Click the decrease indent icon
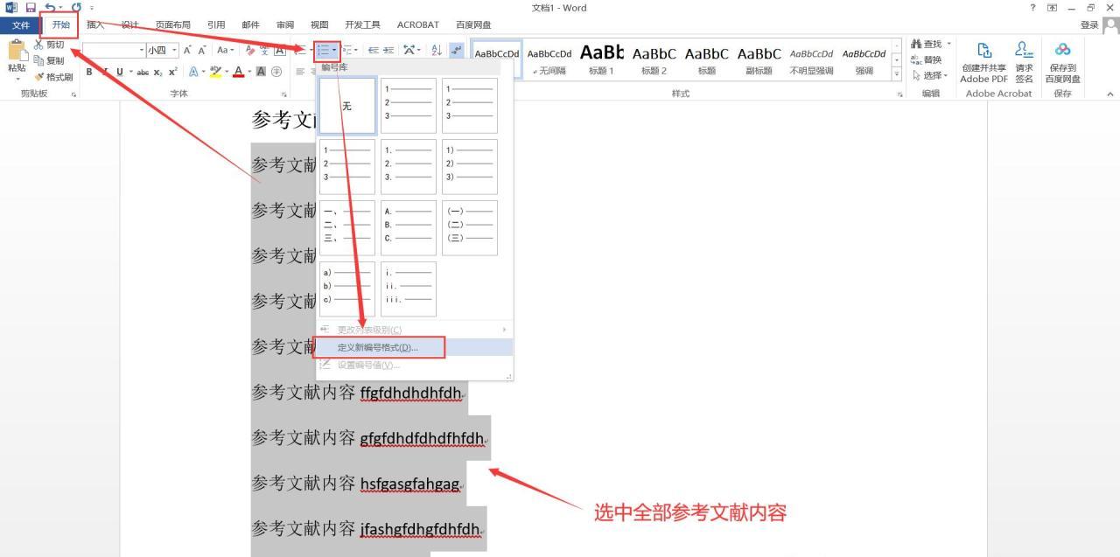 coord(374,51)
